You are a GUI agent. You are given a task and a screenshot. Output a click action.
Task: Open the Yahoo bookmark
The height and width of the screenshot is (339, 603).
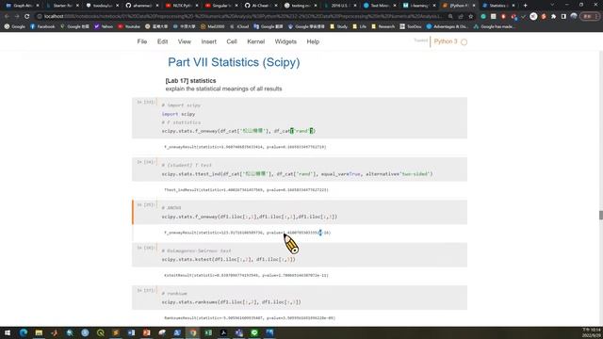[x=104, y=26]
